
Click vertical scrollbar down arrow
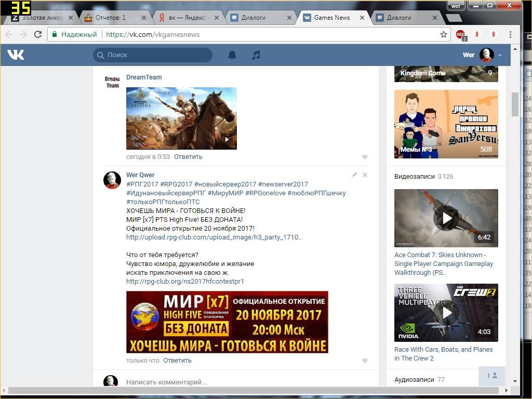tap(515, 381)
